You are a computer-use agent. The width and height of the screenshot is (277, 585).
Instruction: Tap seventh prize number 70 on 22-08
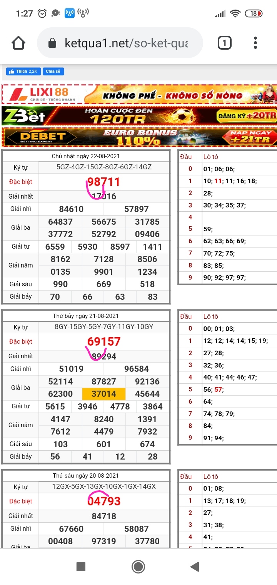pyautogui.click(x=55, y=297)
